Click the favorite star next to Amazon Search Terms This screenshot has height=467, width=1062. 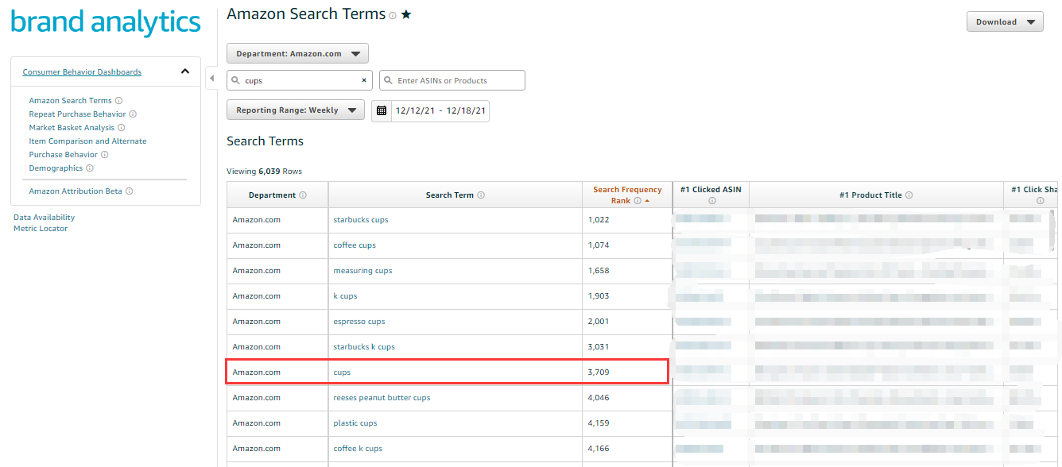tap(406, 15)
